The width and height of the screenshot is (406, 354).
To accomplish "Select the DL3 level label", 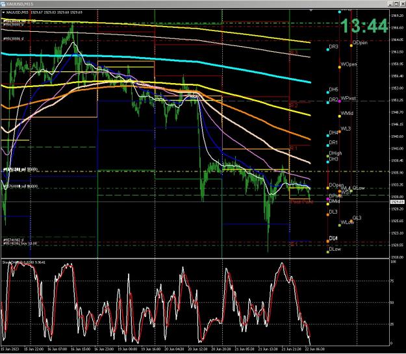I will 333,212.
